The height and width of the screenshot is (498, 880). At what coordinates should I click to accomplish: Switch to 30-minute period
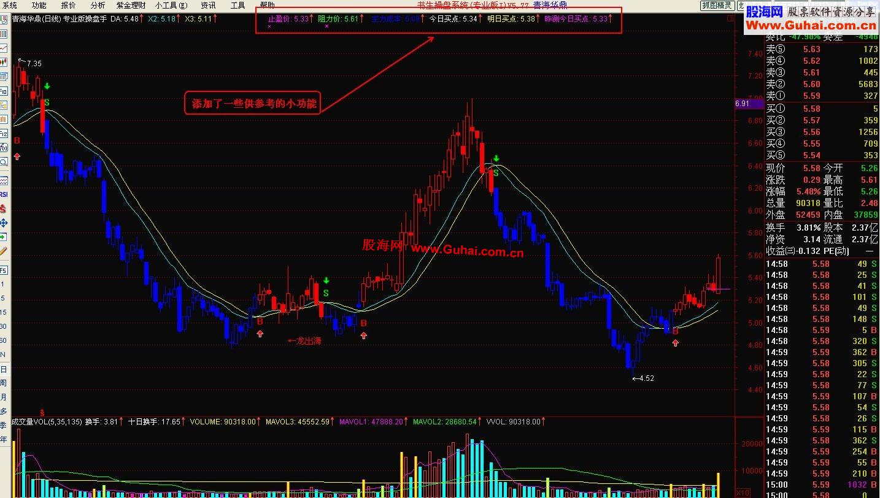click(x=3, y=327)
